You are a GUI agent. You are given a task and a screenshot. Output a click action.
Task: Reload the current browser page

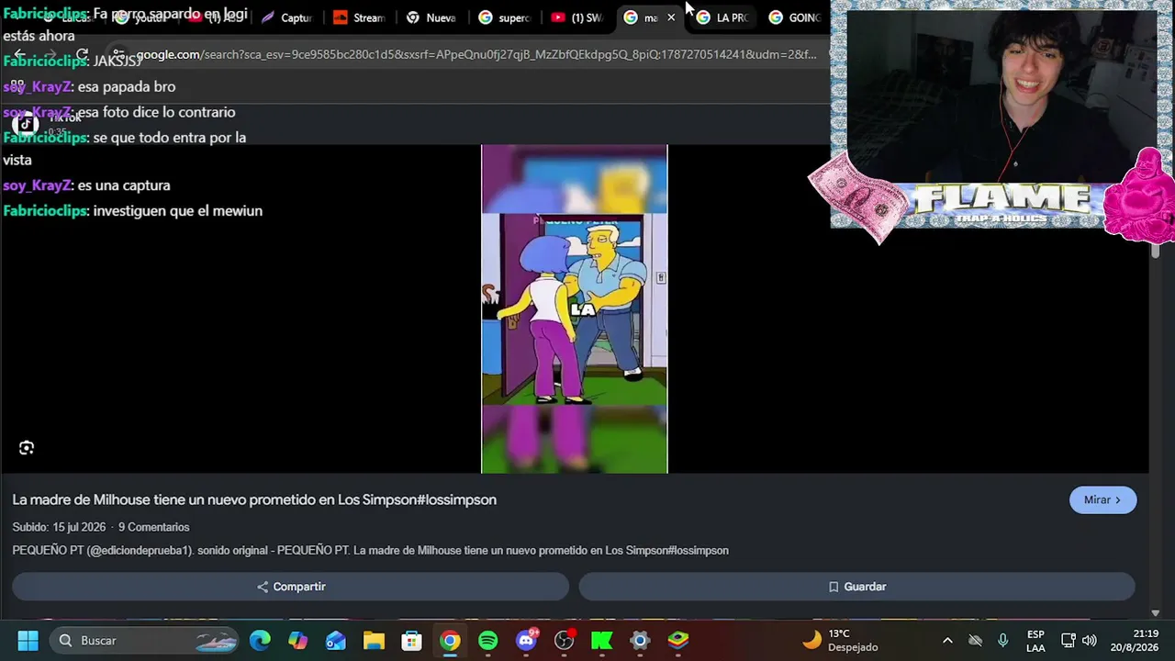82,55
